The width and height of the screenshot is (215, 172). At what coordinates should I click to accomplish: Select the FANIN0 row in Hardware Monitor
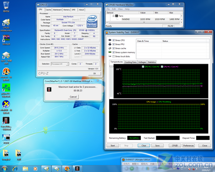(x=143, y=19)
